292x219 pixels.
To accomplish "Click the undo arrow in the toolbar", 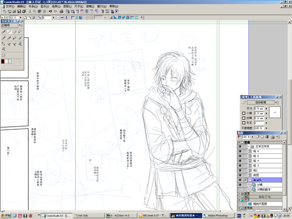I will [x=50, y=11].
